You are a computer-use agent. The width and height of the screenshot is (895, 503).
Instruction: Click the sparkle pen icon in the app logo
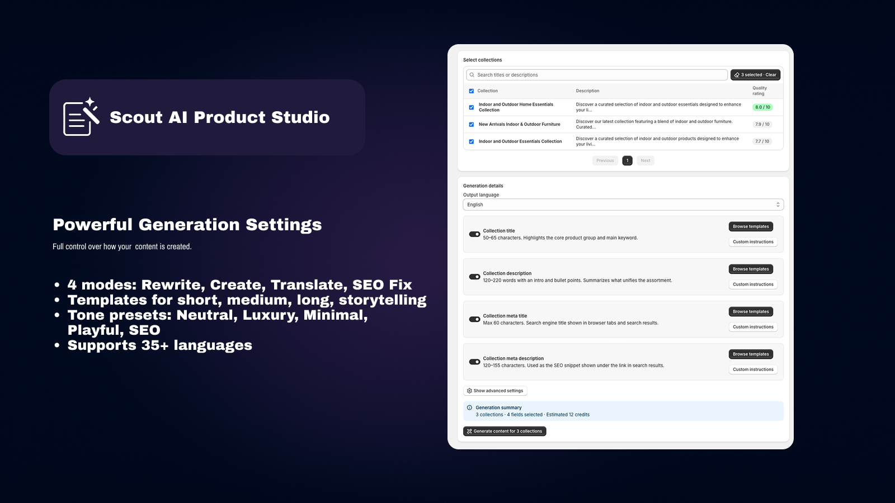click(x=89, y=108)
